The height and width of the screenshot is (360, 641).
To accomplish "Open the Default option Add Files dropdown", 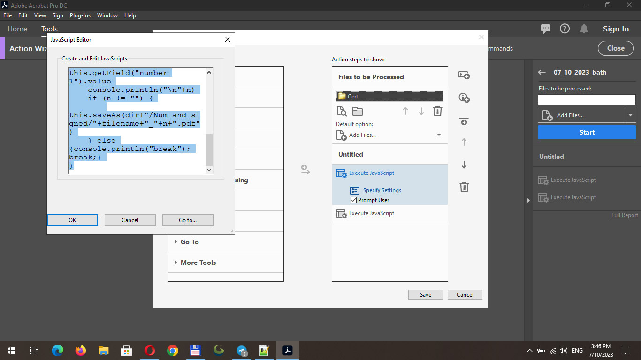I will tap(439, 135).
